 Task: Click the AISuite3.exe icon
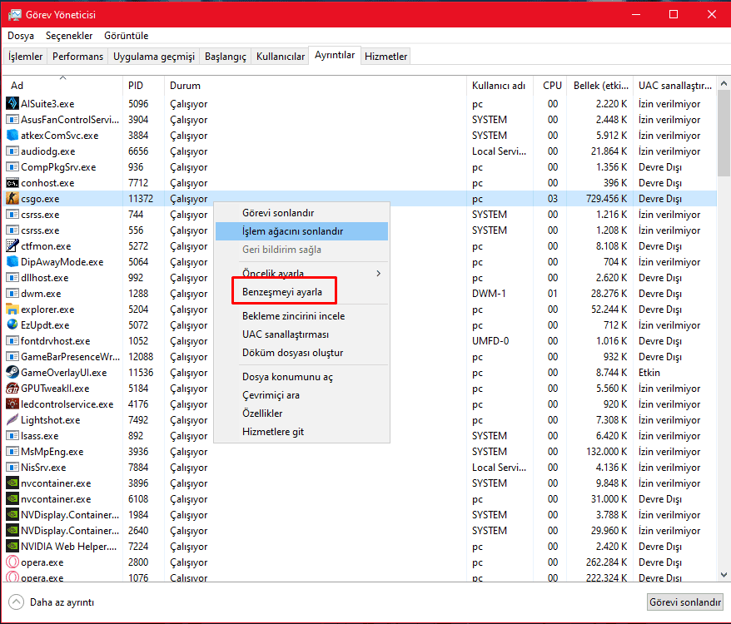[12, 104]
